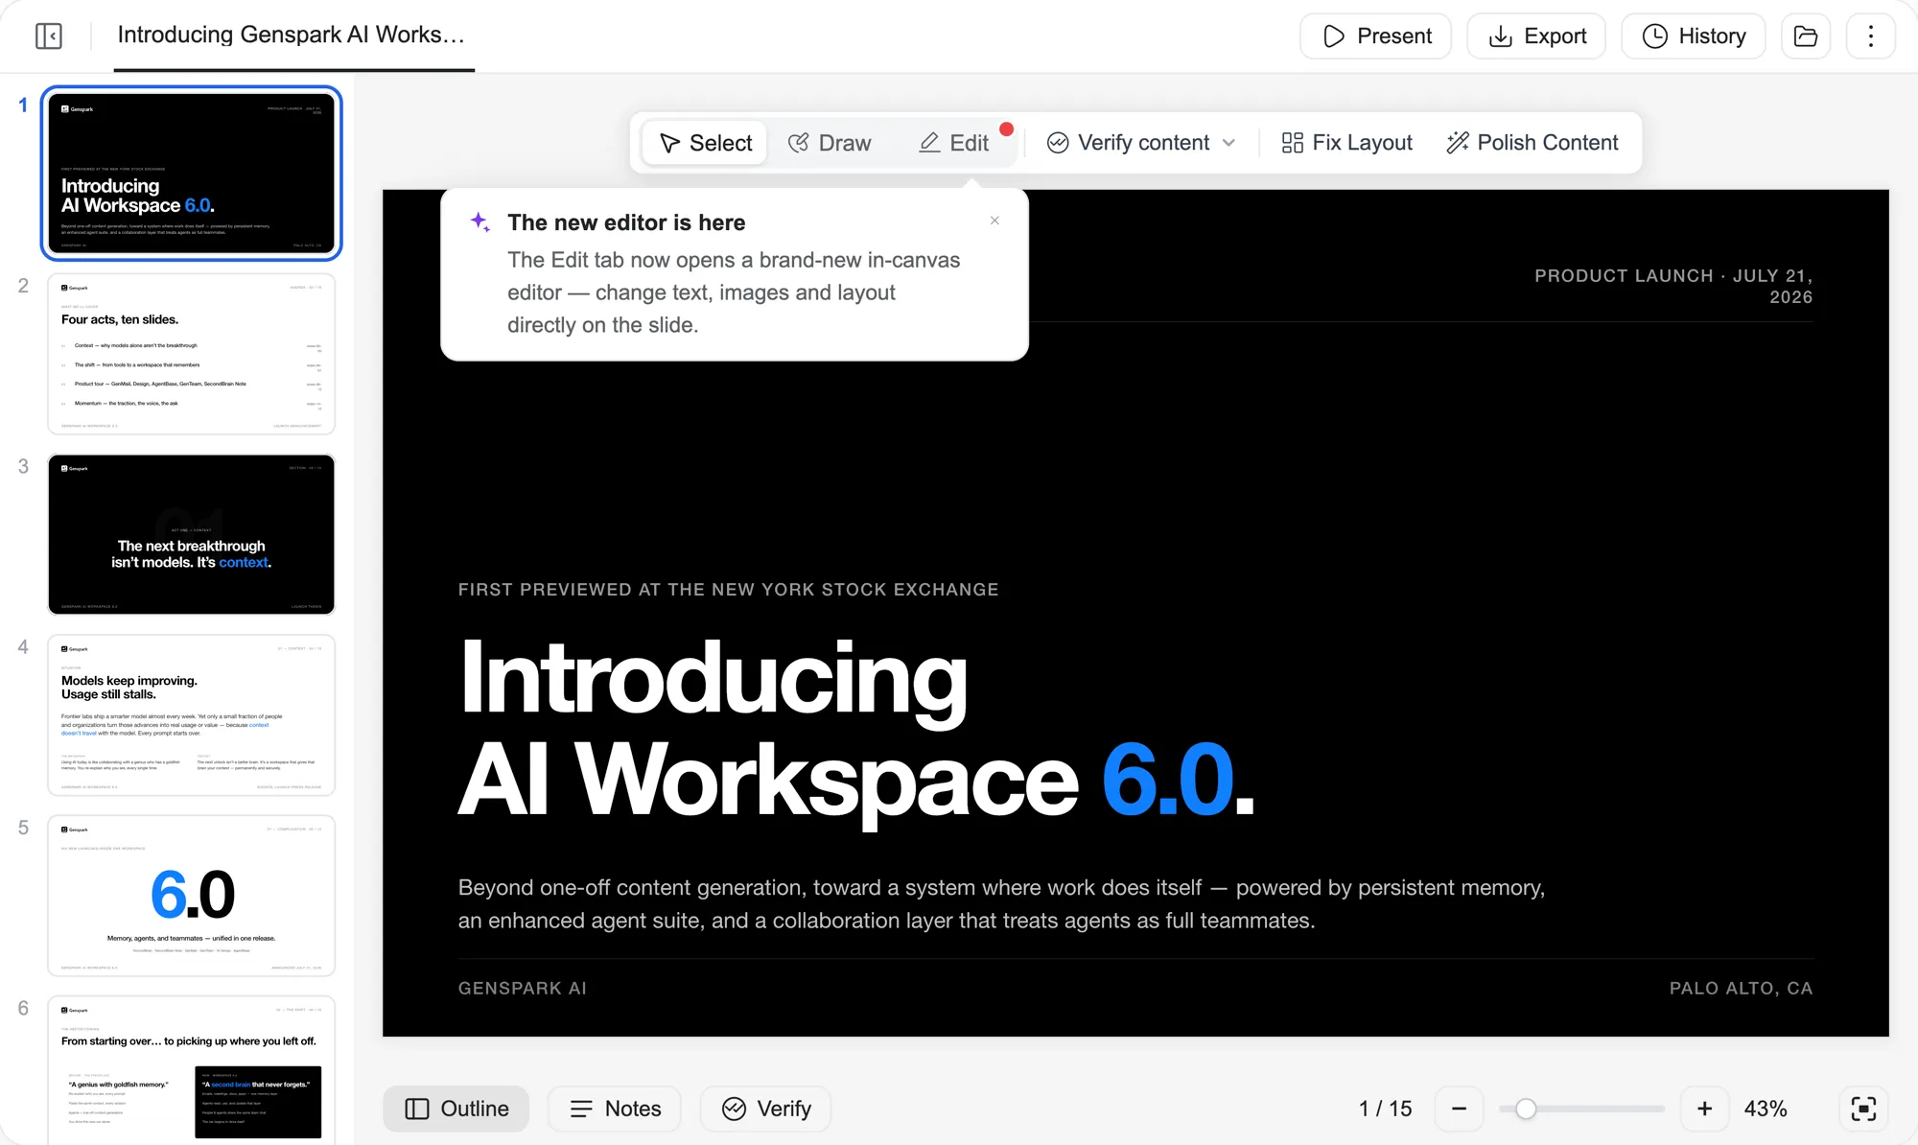Choose the Select tool
This screenshot has height=1145, width=1918.
coord(705,143)
